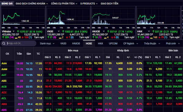Click the Trần column header
183x112 pixels.
(x=19, y=54)
